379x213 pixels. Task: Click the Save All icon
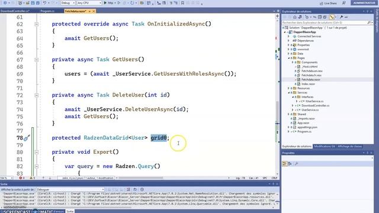[38, 3]
